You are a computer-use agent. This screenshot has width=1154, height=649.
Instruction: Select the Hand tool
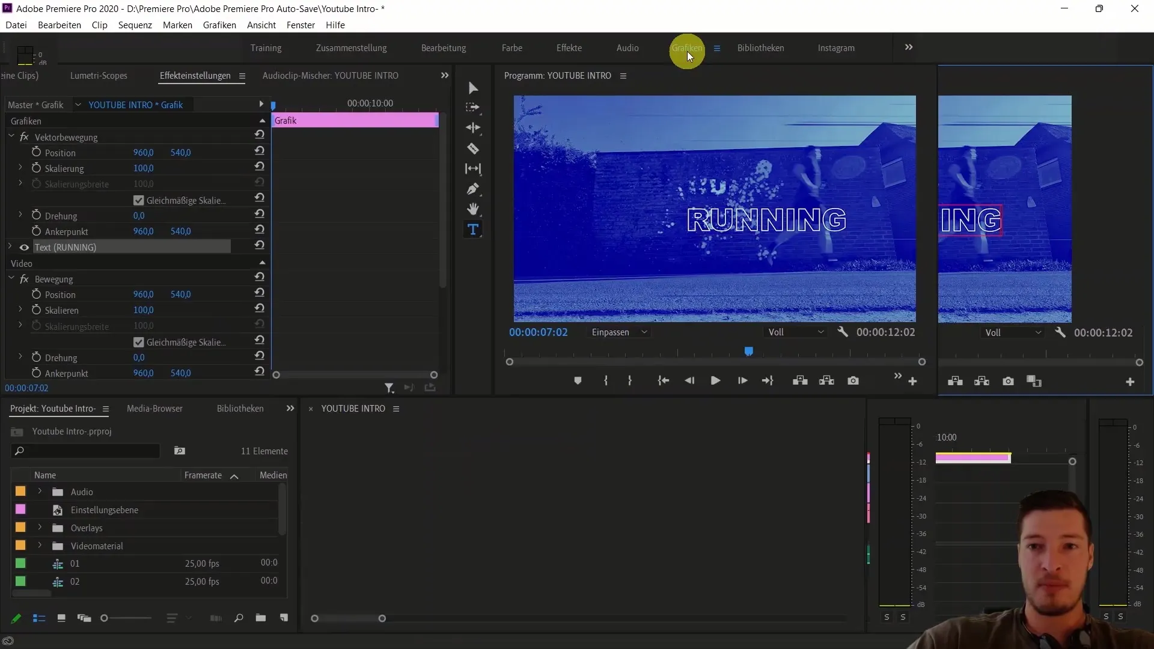click(x=473, y=209)
